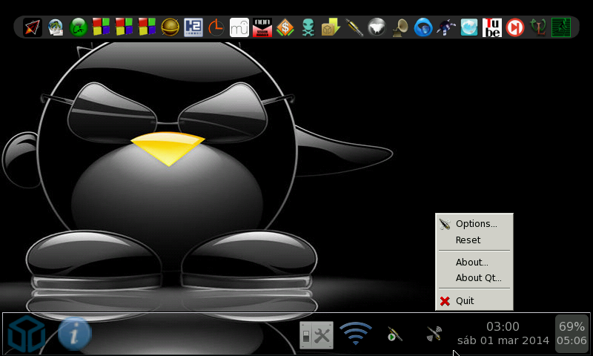Click the jack plug tray icon with green play
This screenshot has width=593, height=356.
coord(394,334)
